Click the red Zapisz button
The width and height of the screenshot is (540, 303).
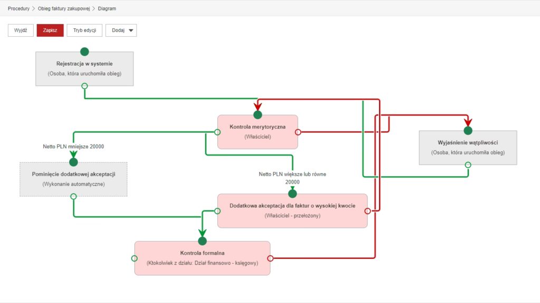pyautogui.click(x=50, y=30)
